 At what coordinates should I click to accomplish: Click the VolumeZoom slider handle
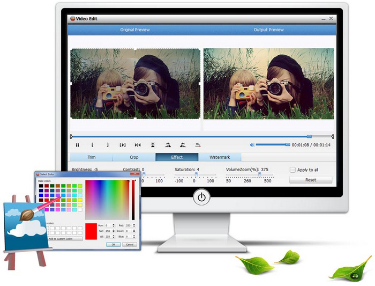click(260, 174)
